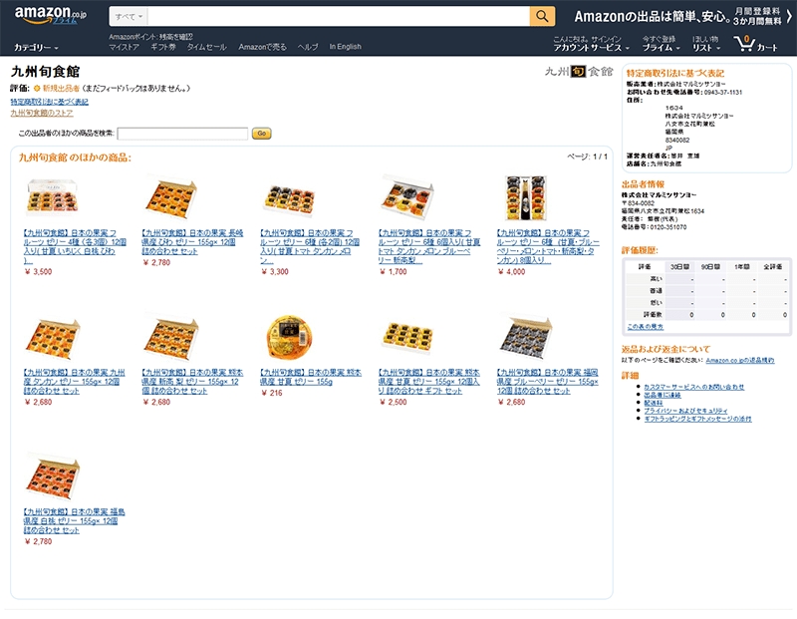
Task: Click the ページ: 1 / 1 indicator
Action: coord(587,156)
